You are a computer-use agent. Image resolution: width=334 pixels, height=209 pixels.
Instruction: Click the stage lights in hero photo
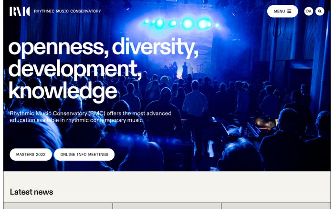[x=181, y=23]
